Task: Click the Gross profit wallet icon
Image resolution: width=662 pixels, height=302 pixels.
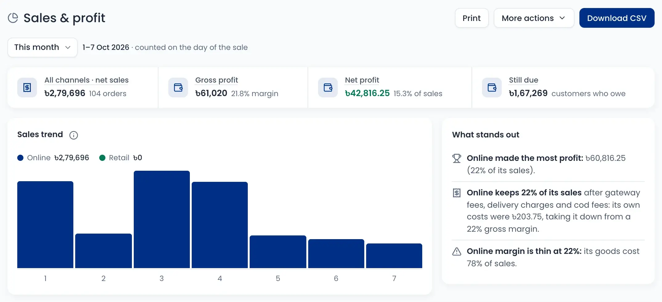Action: coord(178,88)
